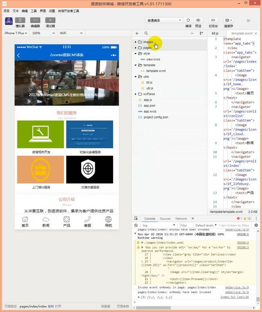Toggle the 调试器 debugger panel button
Screen dimensions: 262x312
50,20
